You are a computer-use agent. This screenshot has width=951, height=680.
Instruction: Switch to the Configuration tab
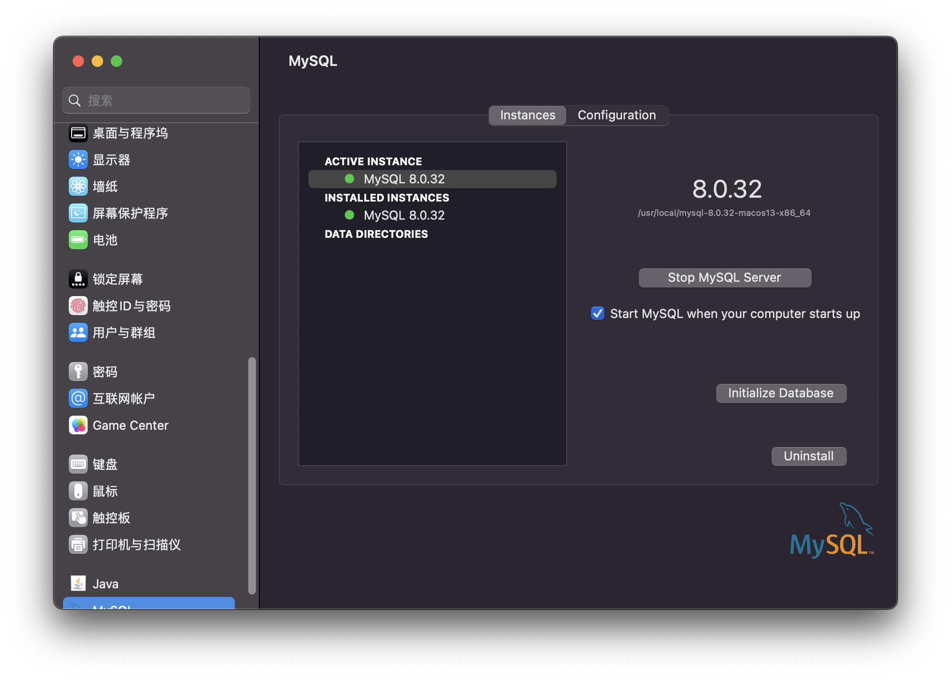pos(616,115)
